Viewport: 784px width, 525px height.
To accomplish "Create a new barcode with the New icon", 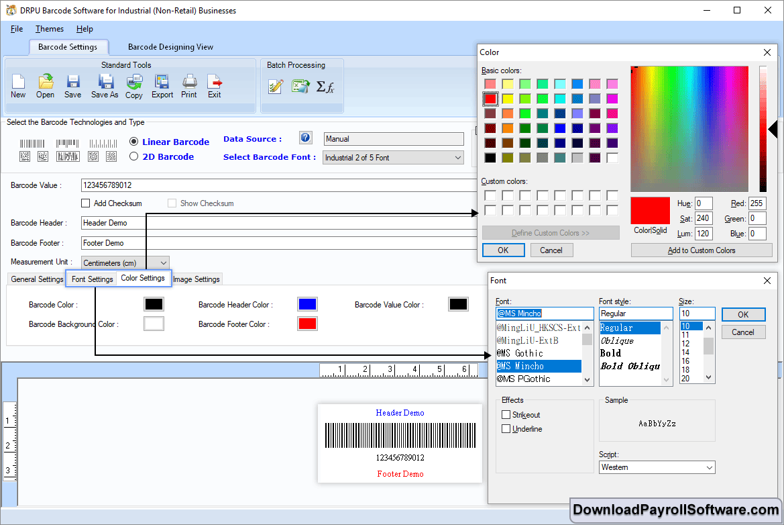I will (x=19, y=81).
